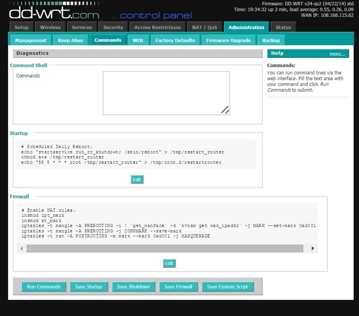Click the right arrow of the Firewall scrollbar
Image resolution: width=359 pixels, height=316 pixels.
(x=312, y=248)
